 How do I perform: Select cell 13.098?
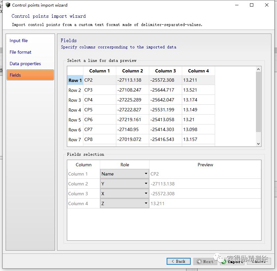[198, 129]
